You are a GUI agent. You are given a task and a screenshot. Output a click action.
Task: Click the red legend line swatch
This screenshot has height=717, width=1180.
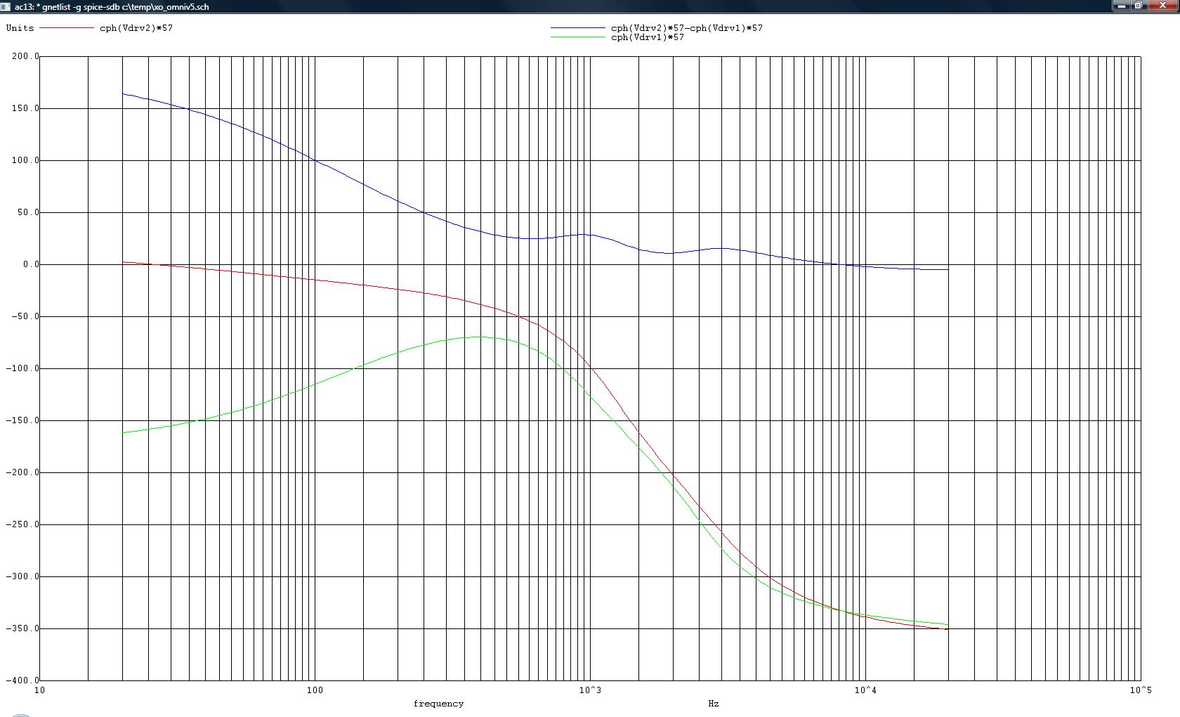[x=67, y=28]
